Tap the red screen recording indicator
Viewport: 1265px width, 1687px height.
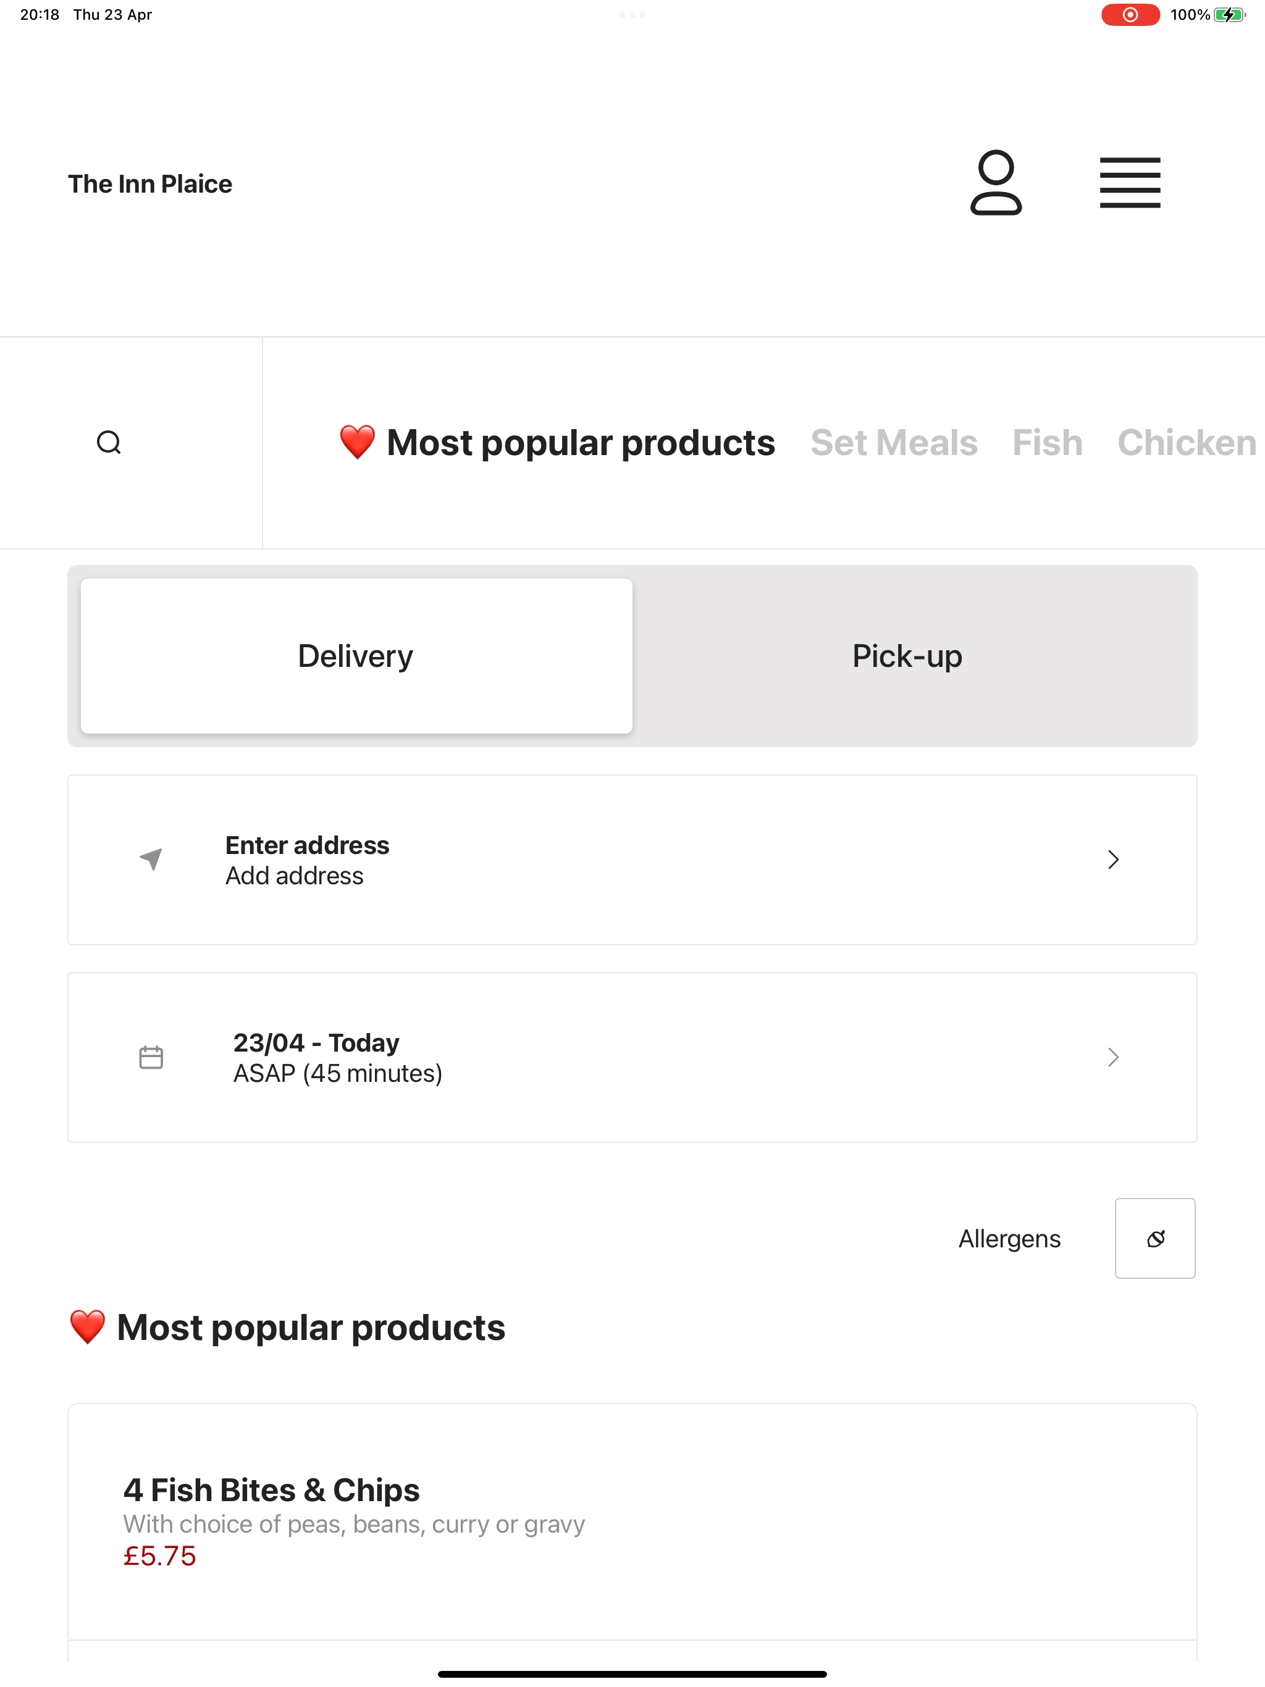(1130, 14)
